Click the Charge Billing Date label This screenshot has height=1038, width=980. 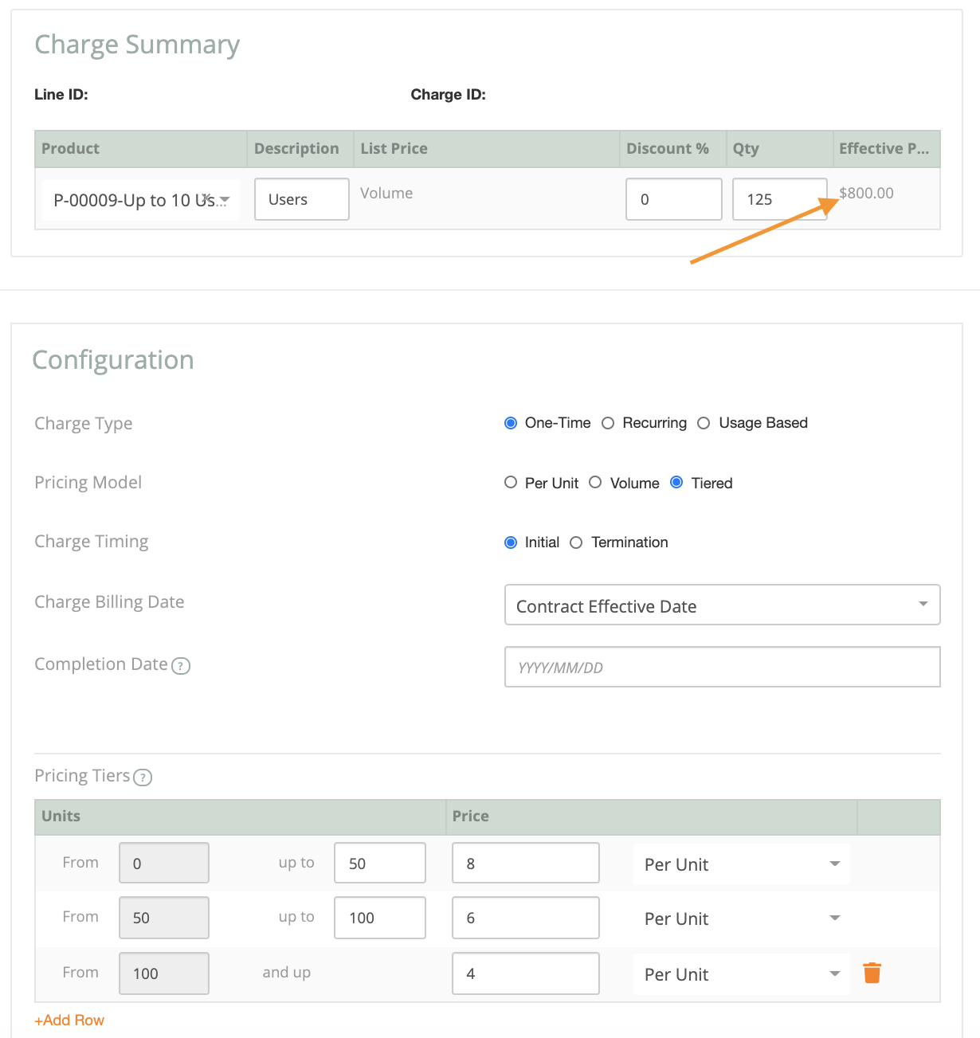[x=109, y=602]
